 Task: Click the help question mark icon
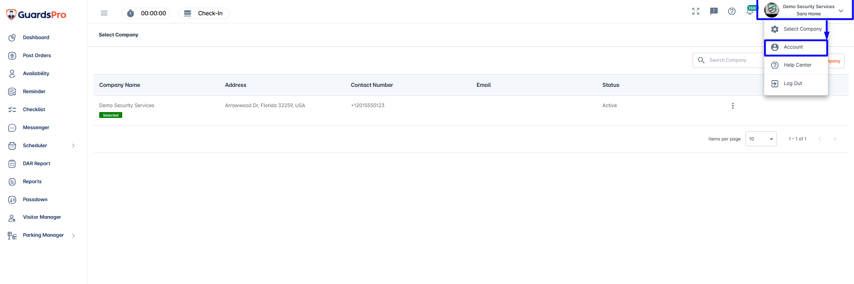point(732,11)
